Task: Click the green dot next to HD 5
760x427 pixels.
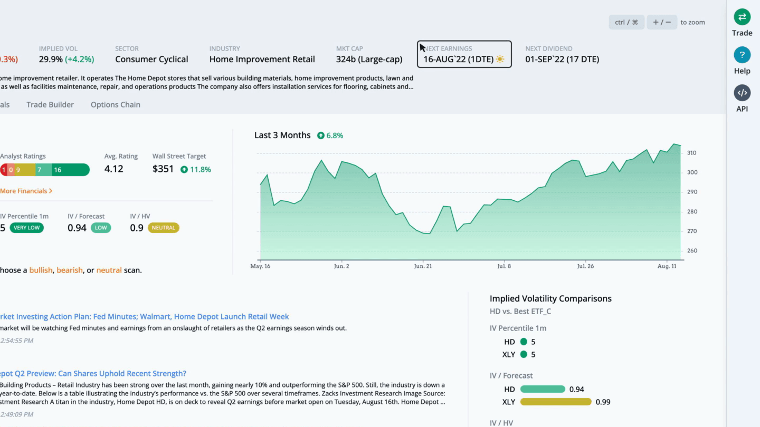Action: pos(524,342)
